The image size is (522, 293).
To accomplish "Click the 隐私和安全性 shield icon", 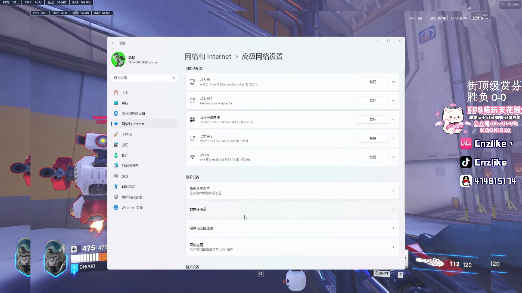I will click(116, 197).
